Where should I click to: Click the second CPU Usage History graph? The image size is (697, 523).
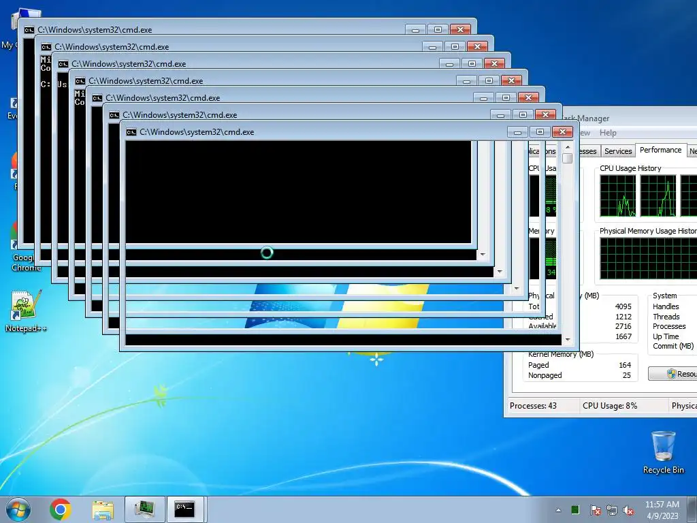658,195
